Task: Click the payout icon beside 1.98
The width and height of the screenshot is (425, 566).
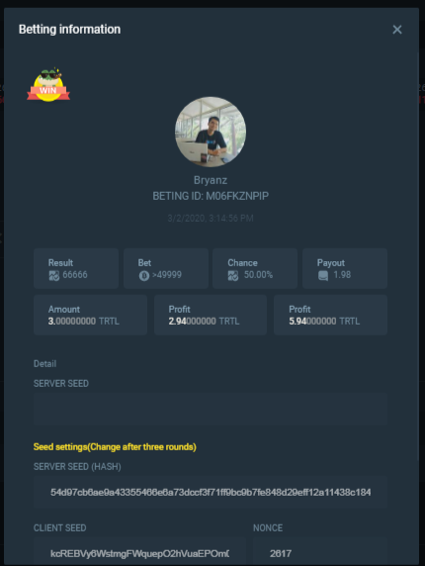Action: pyautogui.click(x=323, y=276)
